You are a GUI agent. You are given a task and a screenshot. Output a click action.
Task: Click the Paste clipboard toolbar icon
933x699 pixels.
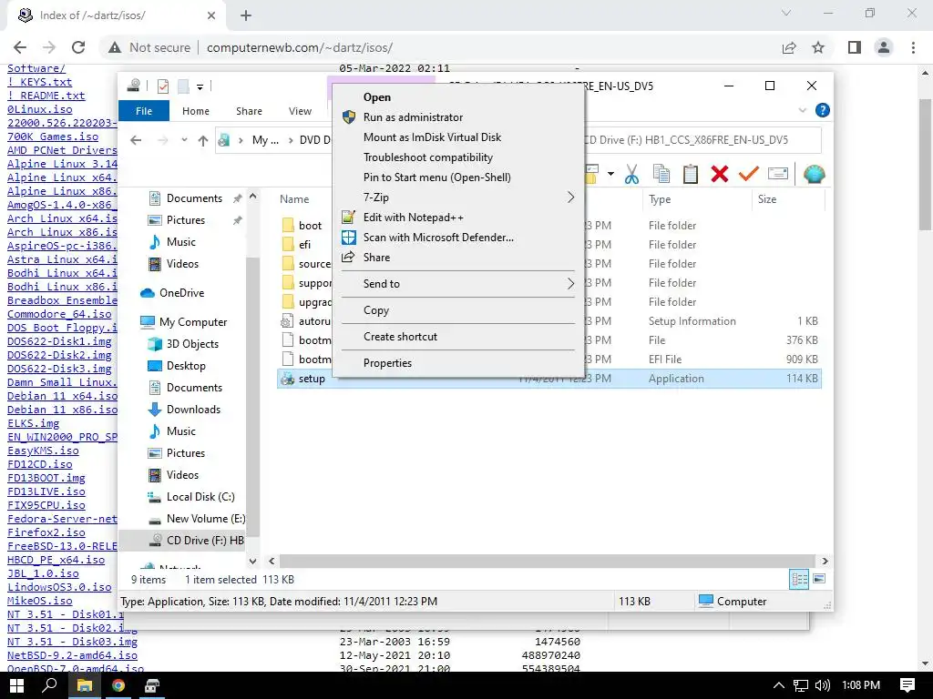(691, 174)
